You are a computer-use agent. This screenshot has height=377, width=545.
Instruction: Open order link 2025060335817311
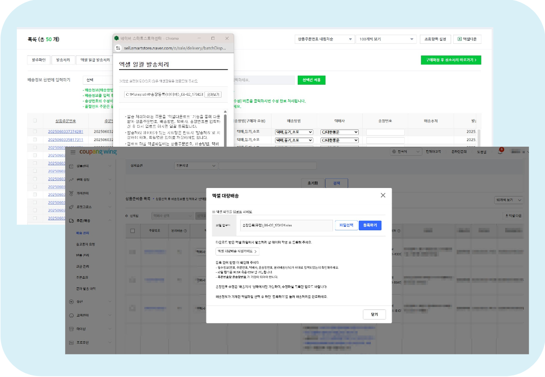click(66, 140)
